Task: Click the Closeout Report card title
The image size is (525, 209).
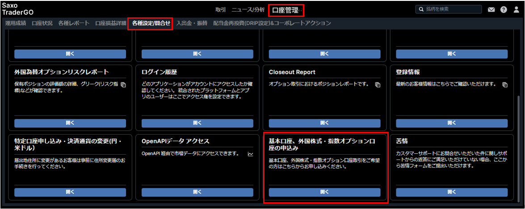Action: coord(292,72)
